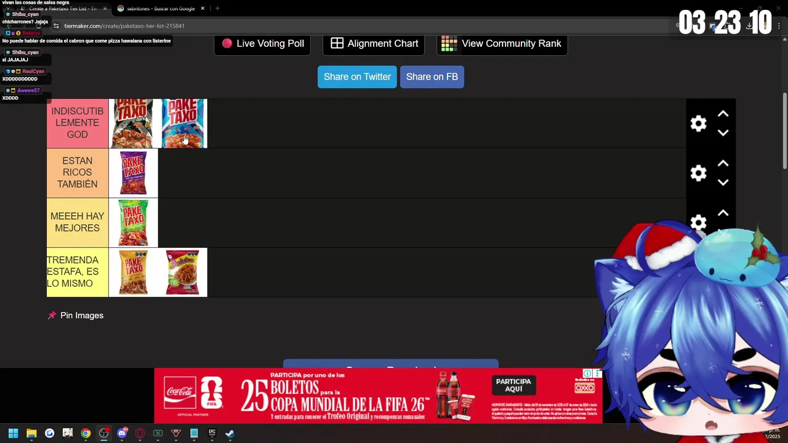This screenshot has height=443, width=788.
Task: Move ESTAN RICOS TAMBIÉN tier down
Action: 723,182
